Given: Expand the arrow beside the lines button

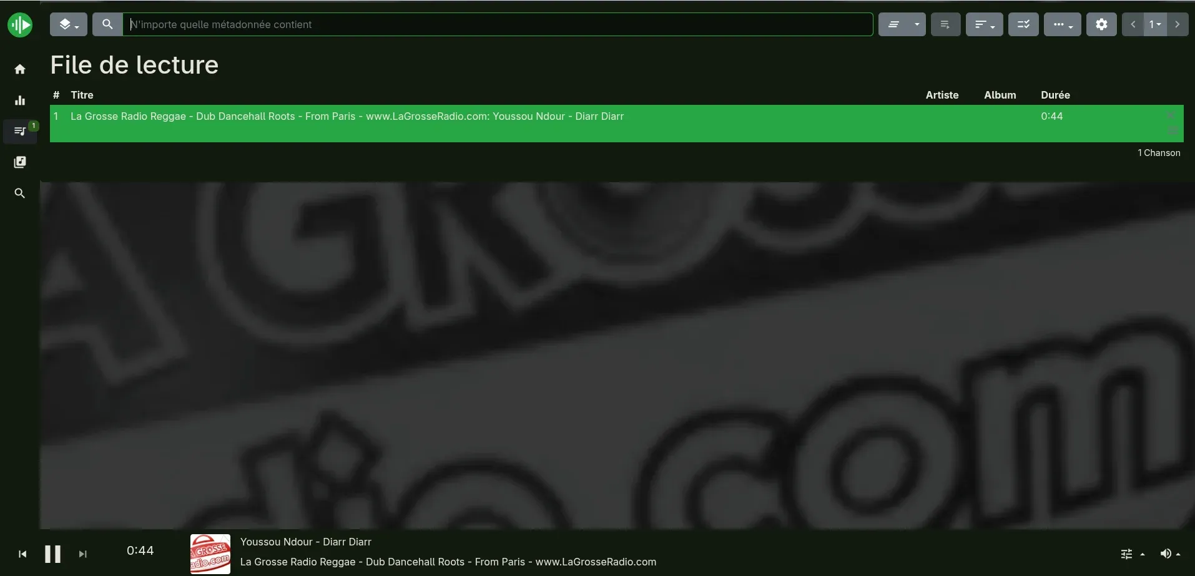Looking at the screenshot, I should (917, 24).
